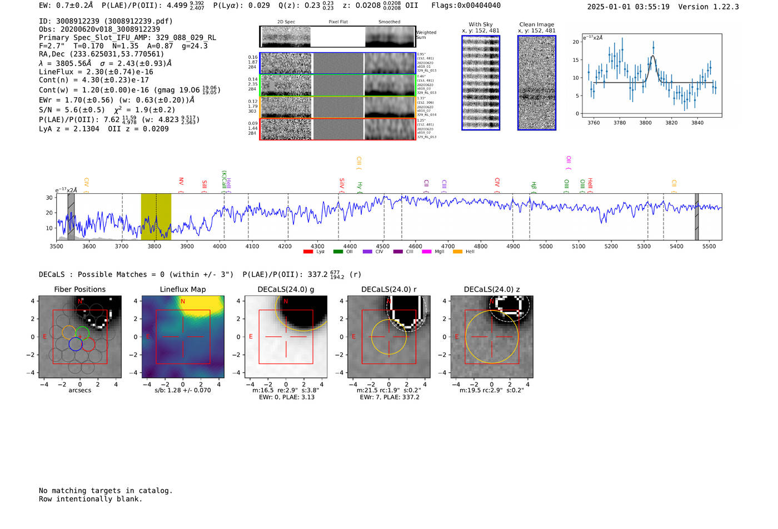
Task: Click the S/N = 5.6(±0.5) value
Action: pyautogui.click(x=72, y=110)
